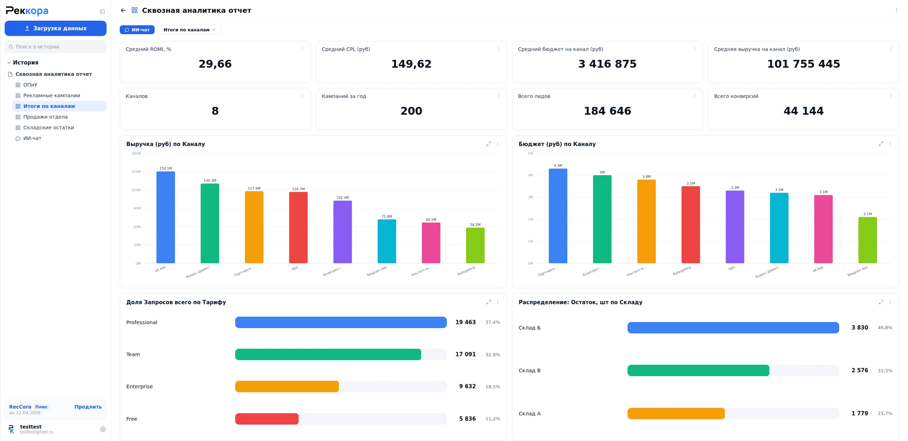Collapse the sidebar panel icon
The image size is (908, 441).
coord(102,11)
